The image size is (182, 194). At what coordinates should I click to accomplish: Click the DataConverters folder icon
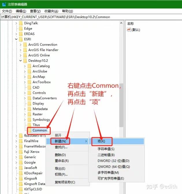[x=29, y=98]
